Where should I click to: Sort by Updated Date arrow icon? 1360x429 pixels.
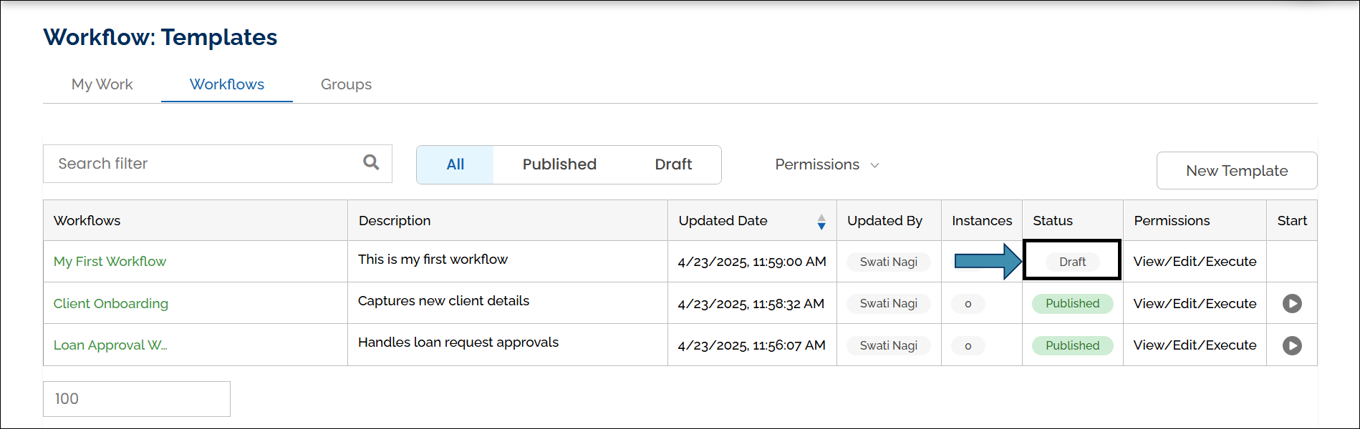click(821, 222)
